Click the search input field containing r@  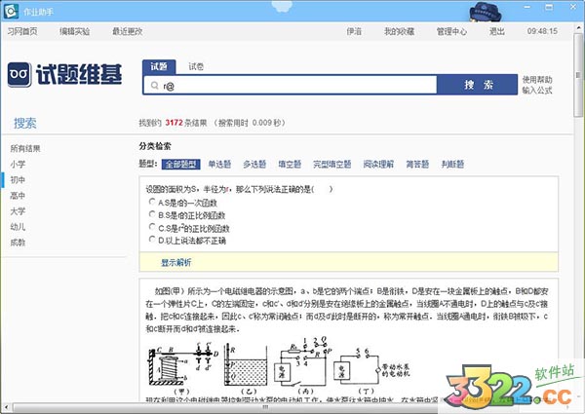click(291, 86)
